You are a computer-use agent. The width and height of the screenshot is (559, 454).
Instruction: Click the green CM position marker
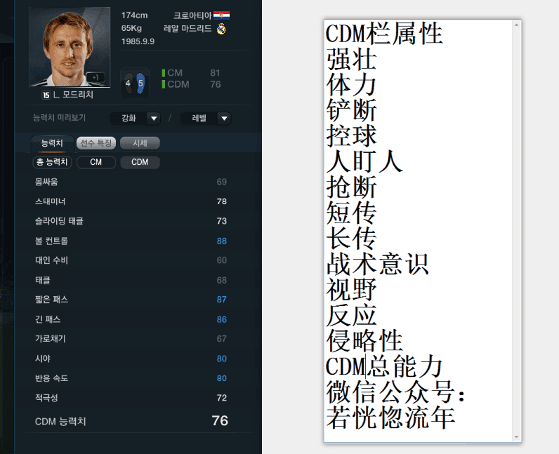pos(164,73)
